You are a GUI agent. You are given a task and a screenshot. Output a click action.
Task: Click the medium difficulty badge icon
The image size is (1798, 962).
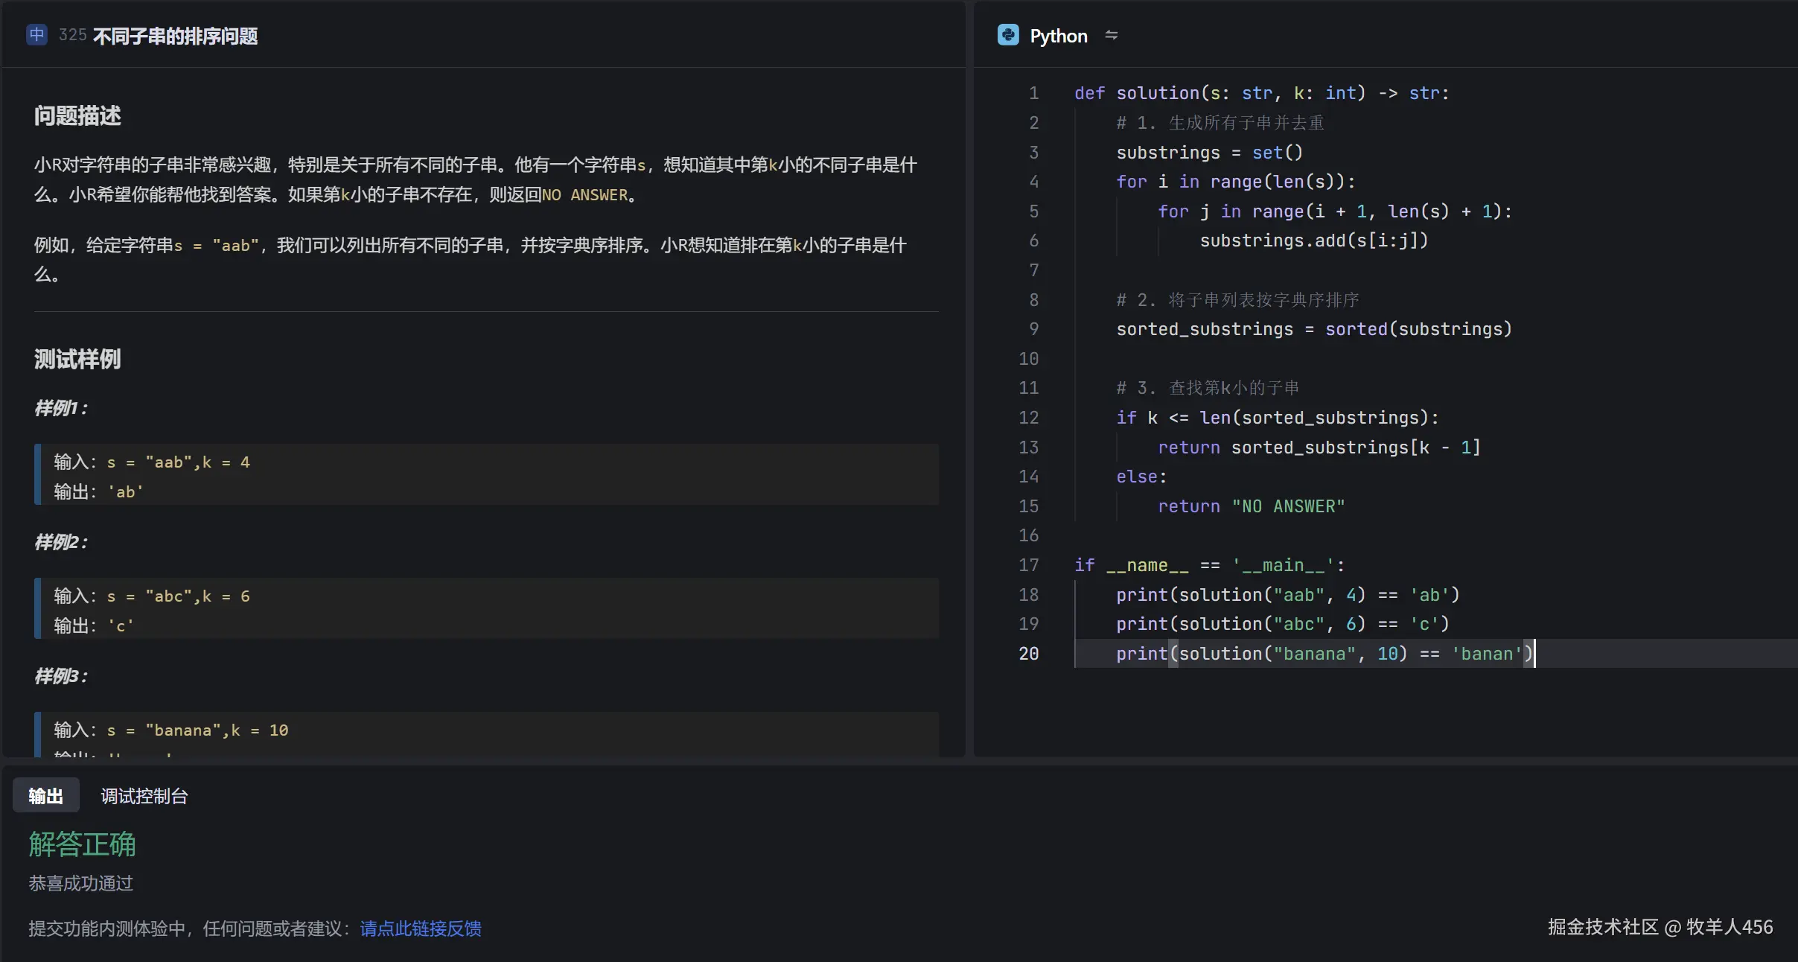pos(36,34)
